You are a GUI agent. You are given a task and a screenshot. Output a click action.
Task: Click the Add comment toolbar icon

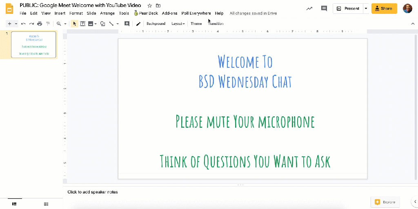pyautogui.click(x=127, y=24)
